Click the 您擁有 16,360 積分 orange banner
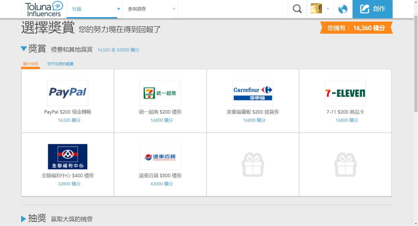The height and width of the screenshot is (226, 418). [356, 28]
